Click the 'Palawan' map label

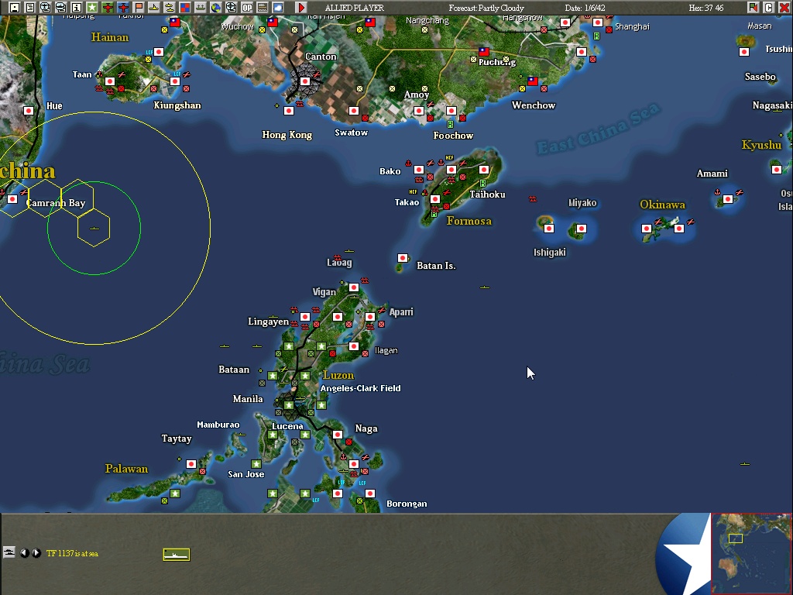[126, 469]
